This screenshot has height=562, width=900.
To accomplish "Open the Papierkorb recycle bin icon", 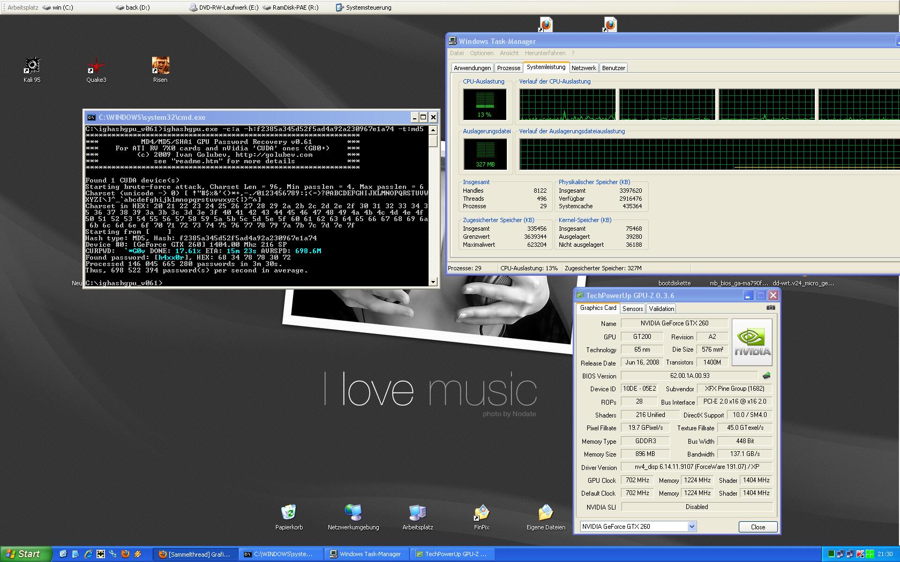I will (289, 517).
